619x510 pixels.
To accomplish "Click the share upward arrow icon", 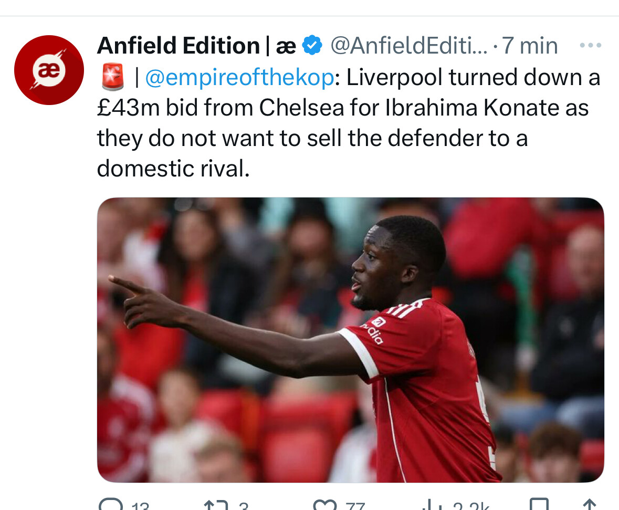I will point(590,505).
